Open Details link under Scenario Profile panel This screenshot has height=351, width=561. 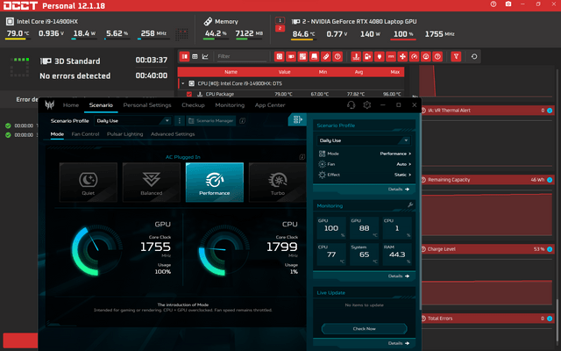[x=398, y=190]
